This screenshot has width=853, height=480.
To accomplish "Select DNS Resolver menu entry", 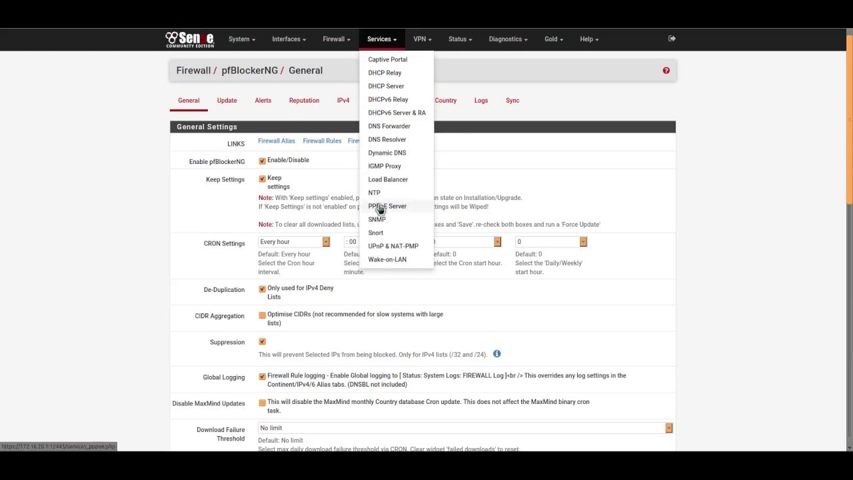I will tap(387, 139).
